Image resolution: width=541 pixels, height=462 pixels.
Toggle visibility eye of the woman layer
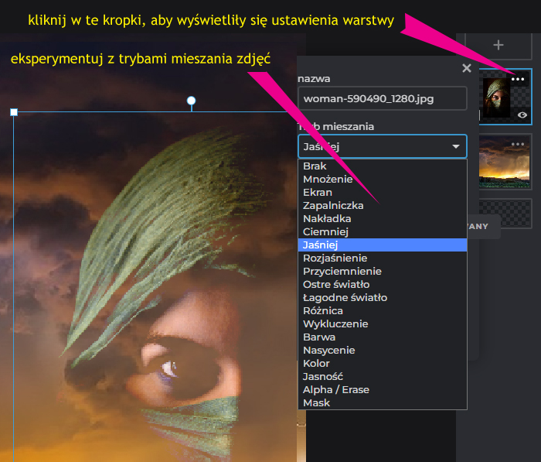point(522,115)
